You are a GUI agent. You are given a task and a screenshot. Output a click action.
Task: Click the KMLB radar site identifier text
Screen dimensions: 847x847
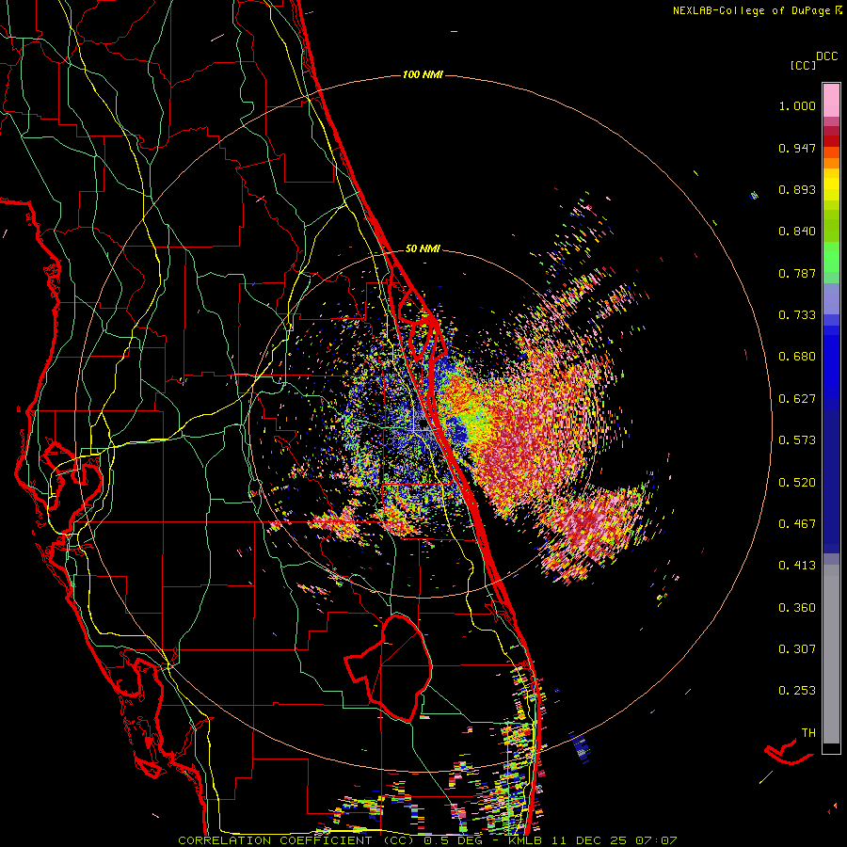(525, 841)
